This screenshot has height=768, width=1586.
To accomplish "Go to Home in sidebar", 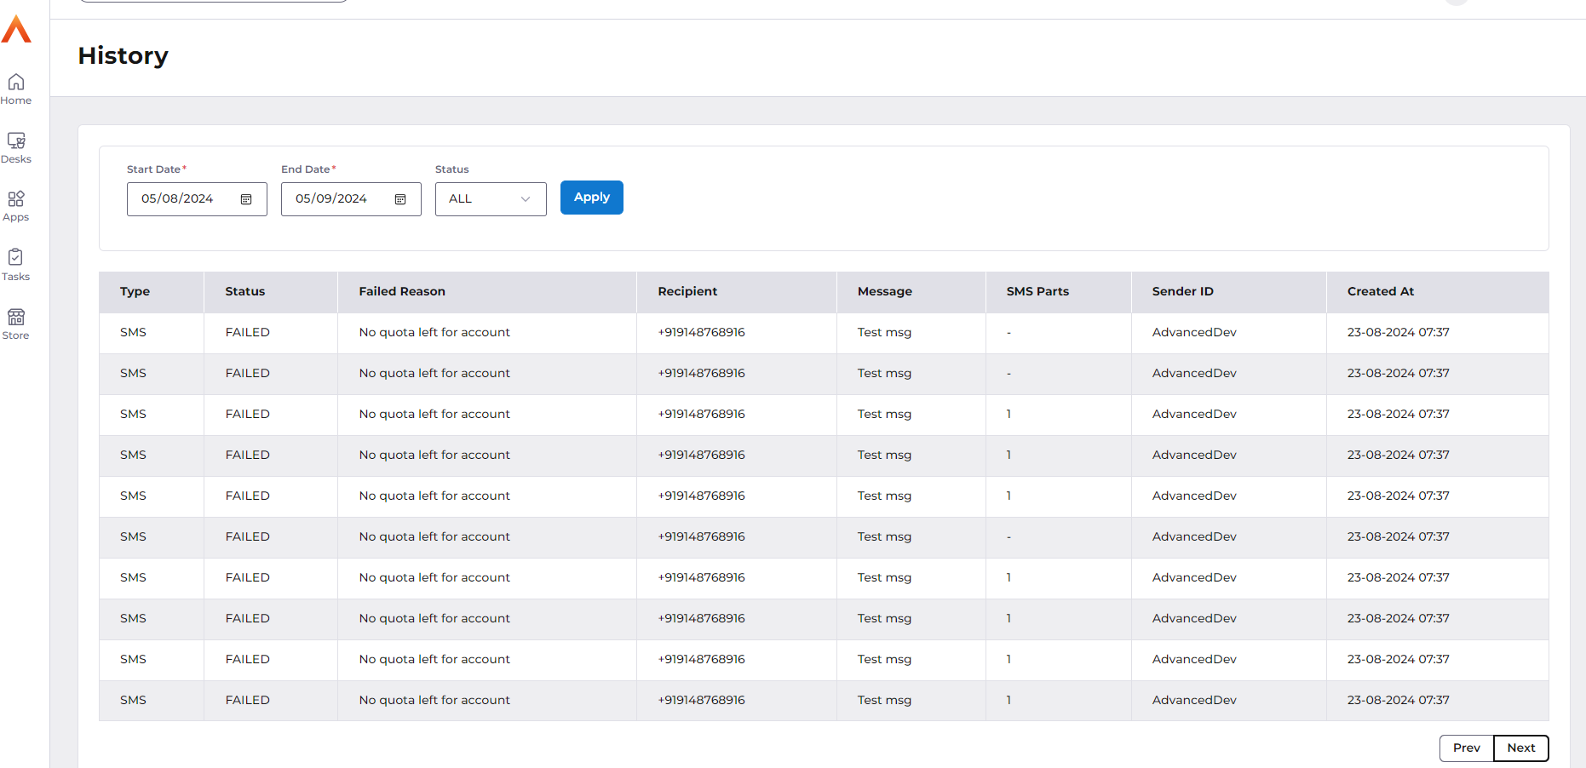I will [16, 89].
